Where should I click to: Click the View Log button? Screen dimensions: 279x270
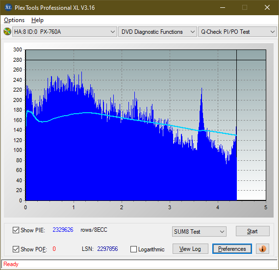(190, 249)
